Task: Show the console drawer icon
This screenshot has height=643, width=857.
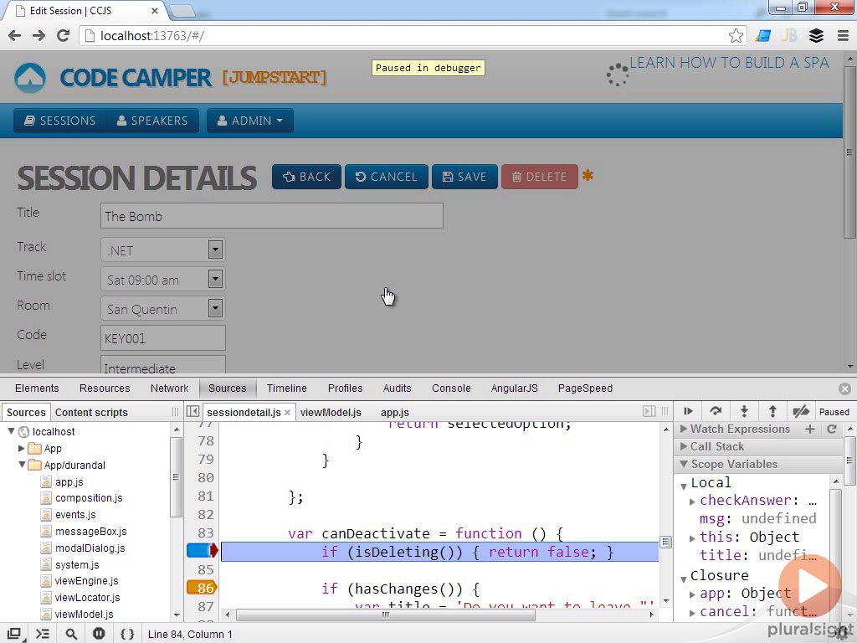Action: point(43,634)
